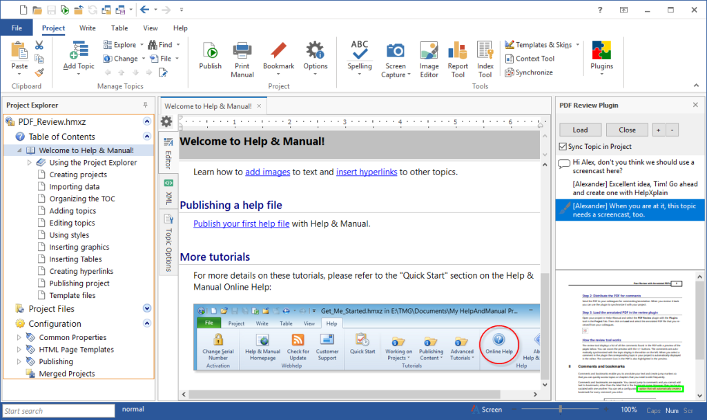Image resolution: width=707 pixels, height=420 pixels.
Task: Adjust the zoom slider in the status bar
Action: 559,409
